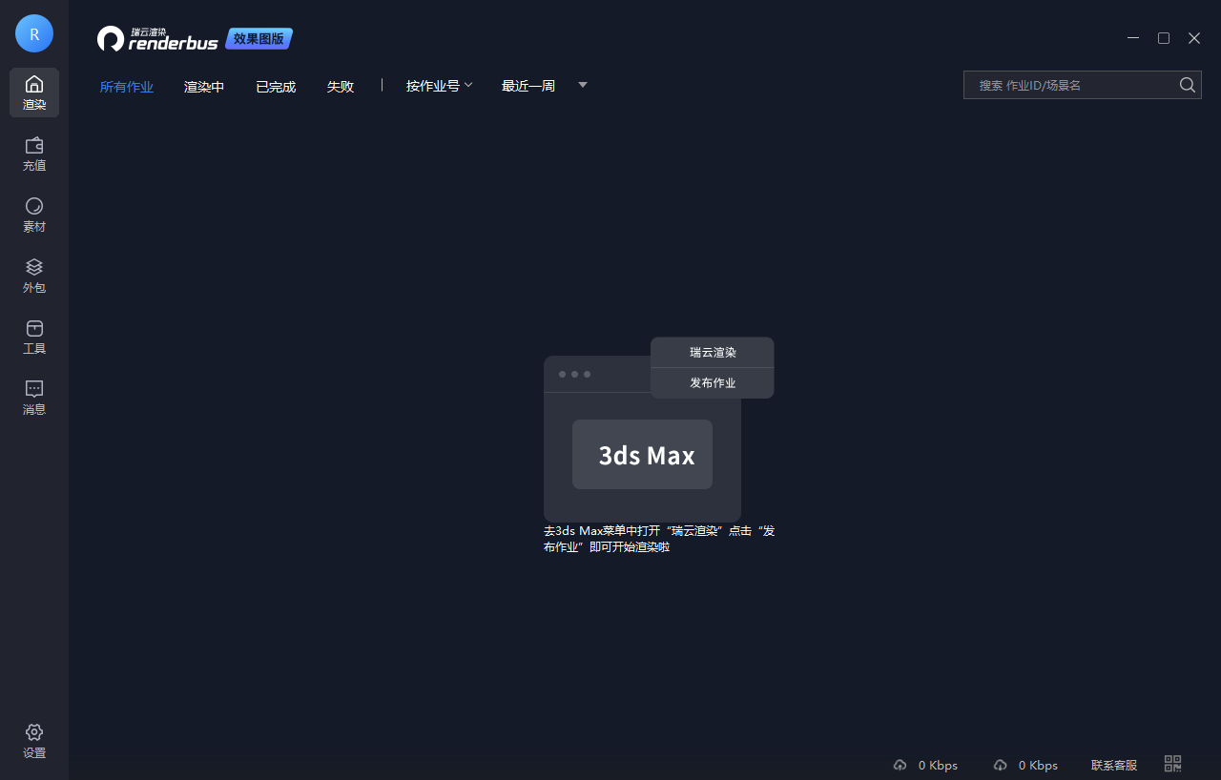Open 设置 settings gear

point(34,741)
